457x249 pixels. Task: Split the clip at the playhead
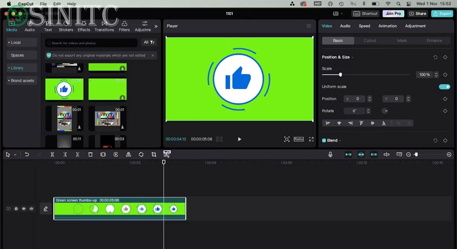coord(52,155)
